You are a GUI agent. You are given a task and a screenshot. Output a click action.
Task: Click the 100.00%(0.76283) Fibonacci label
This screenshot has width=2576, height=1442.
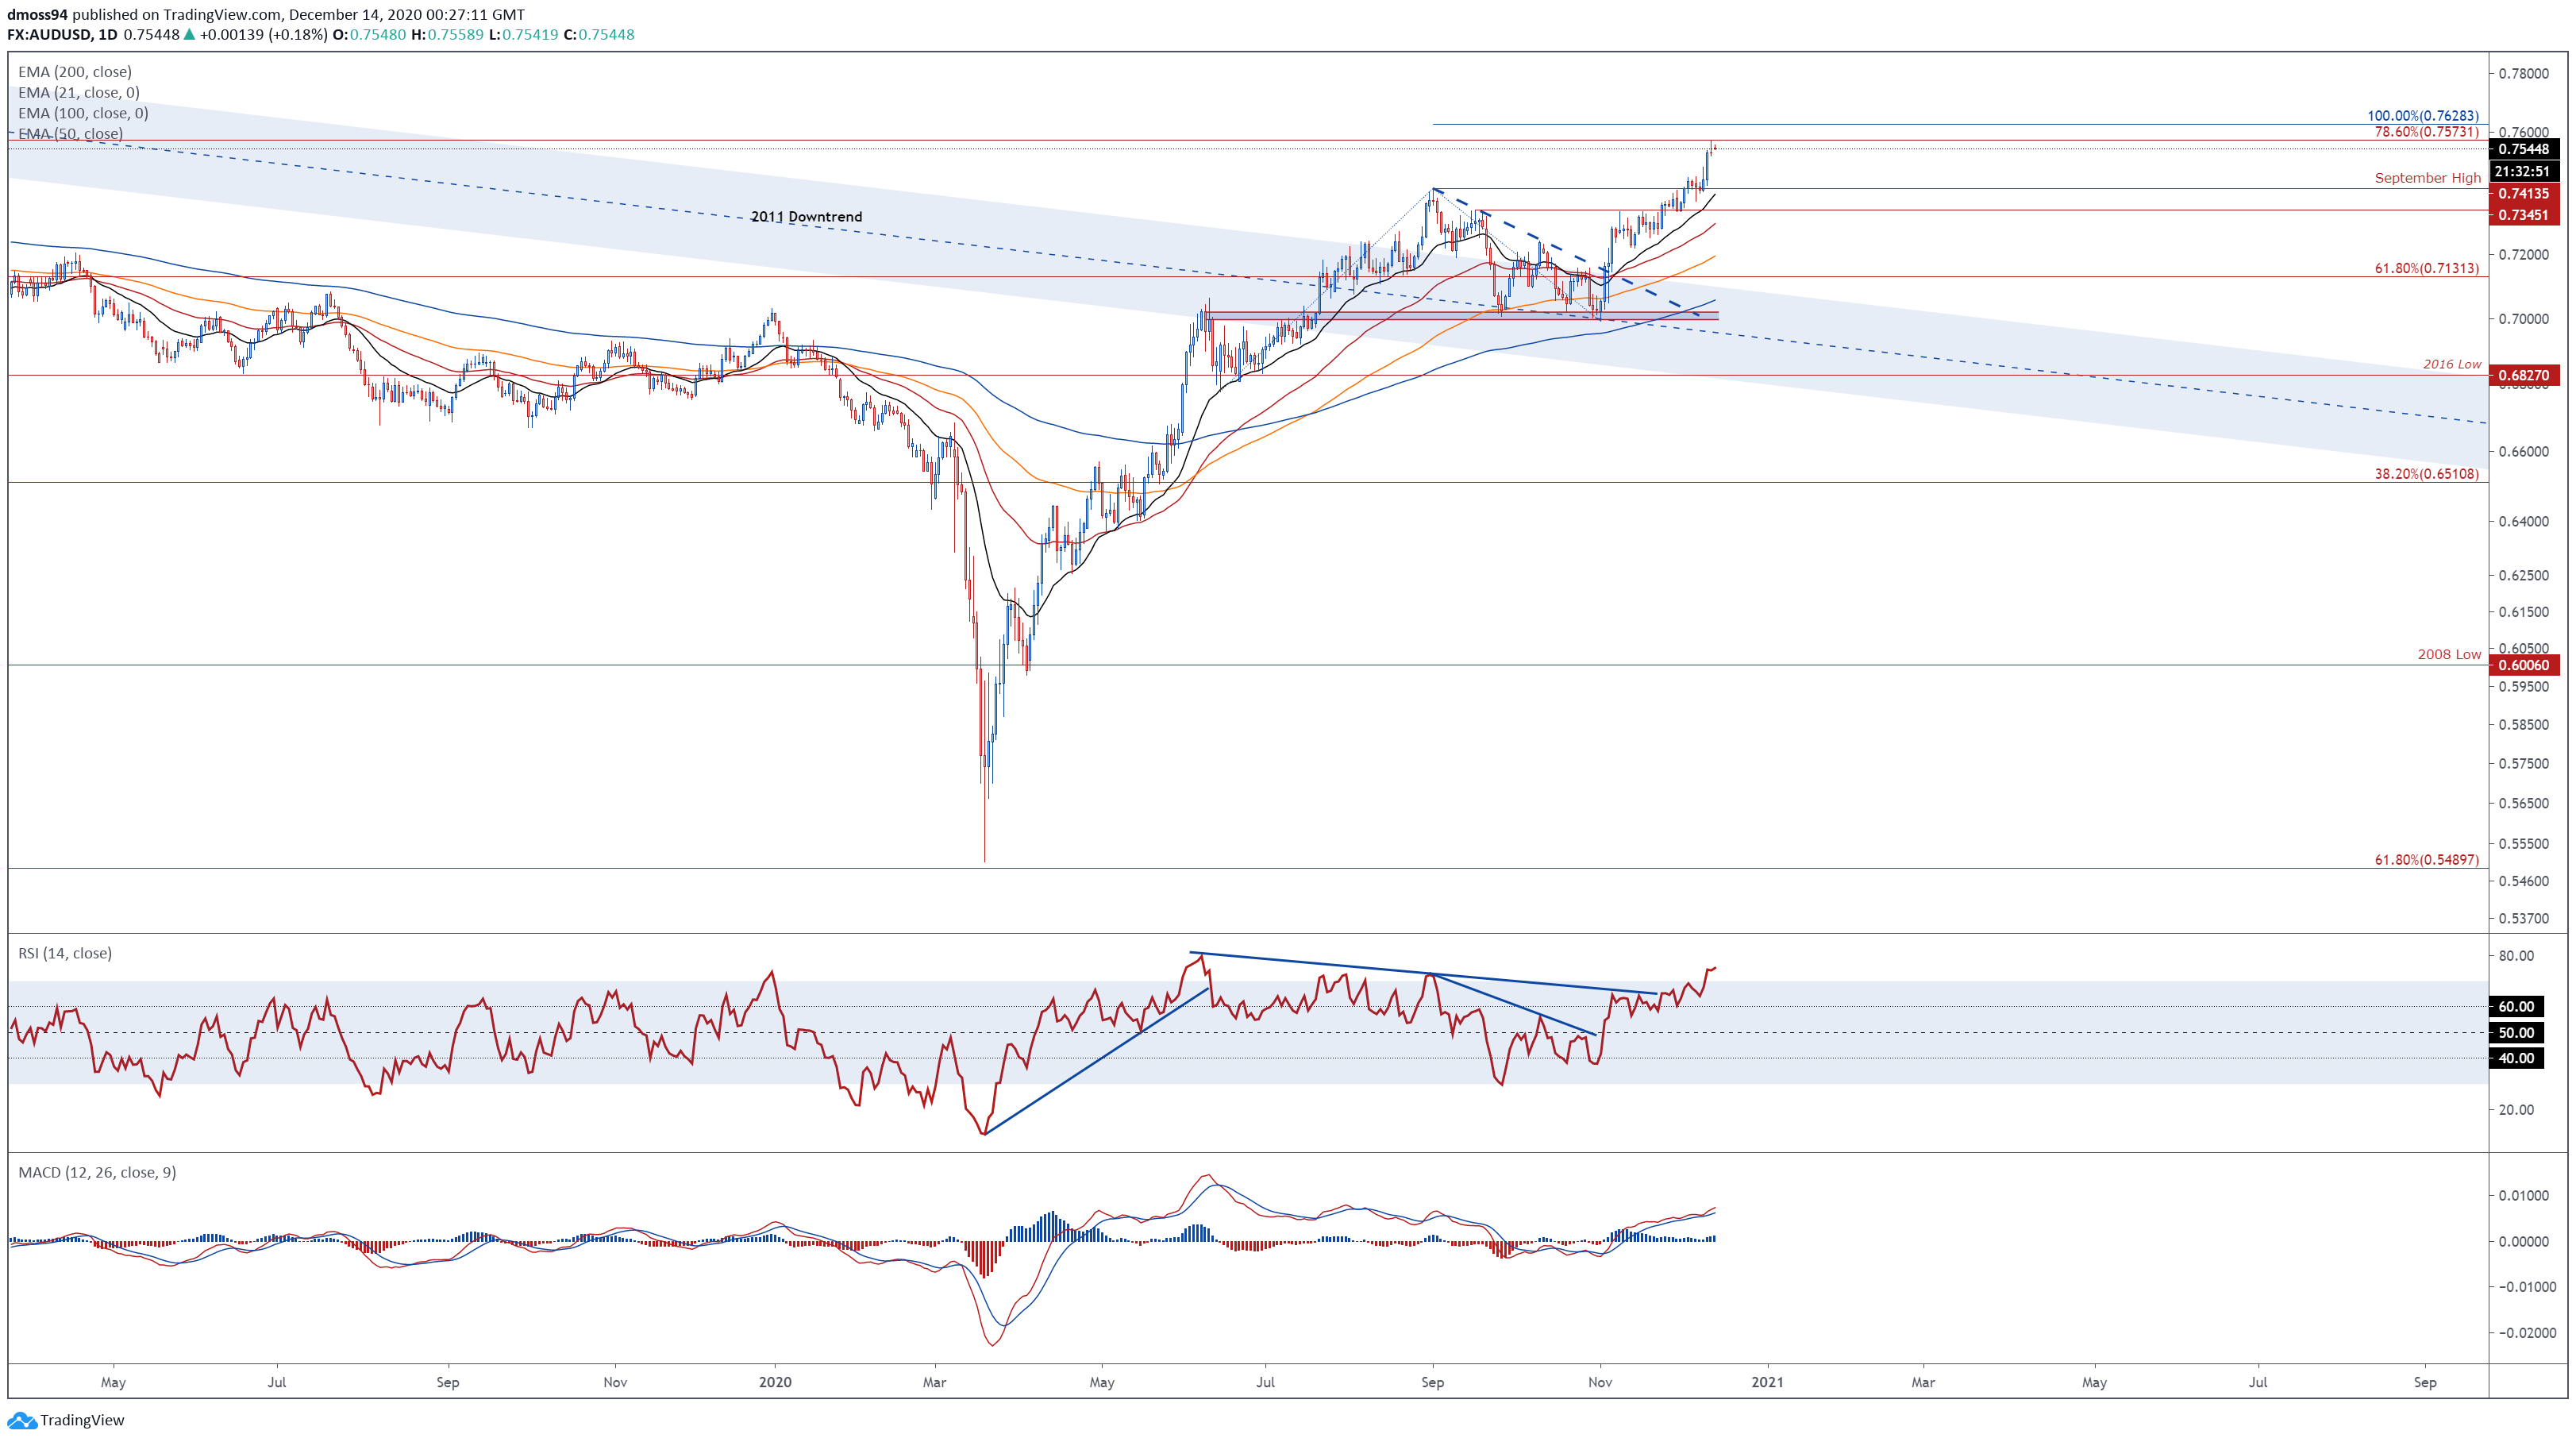[x=2423, y=116]
